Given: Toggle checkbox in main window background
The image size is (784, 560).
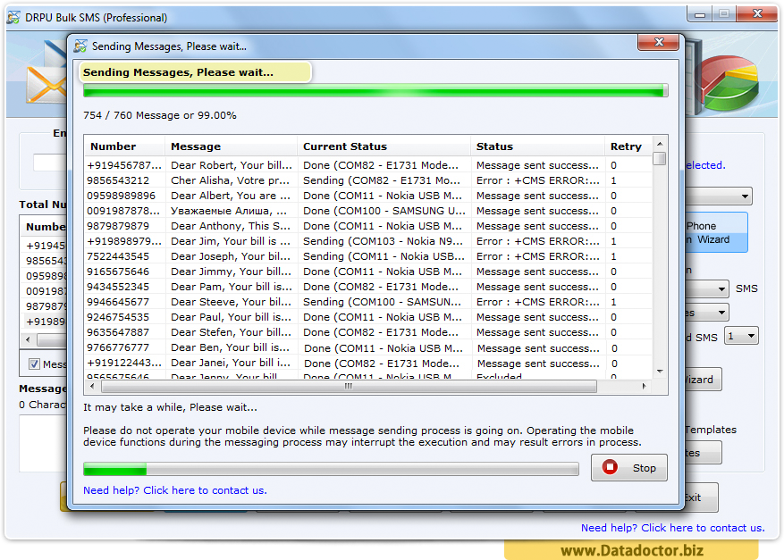Looking at the screenshot, I should [34, 364].
